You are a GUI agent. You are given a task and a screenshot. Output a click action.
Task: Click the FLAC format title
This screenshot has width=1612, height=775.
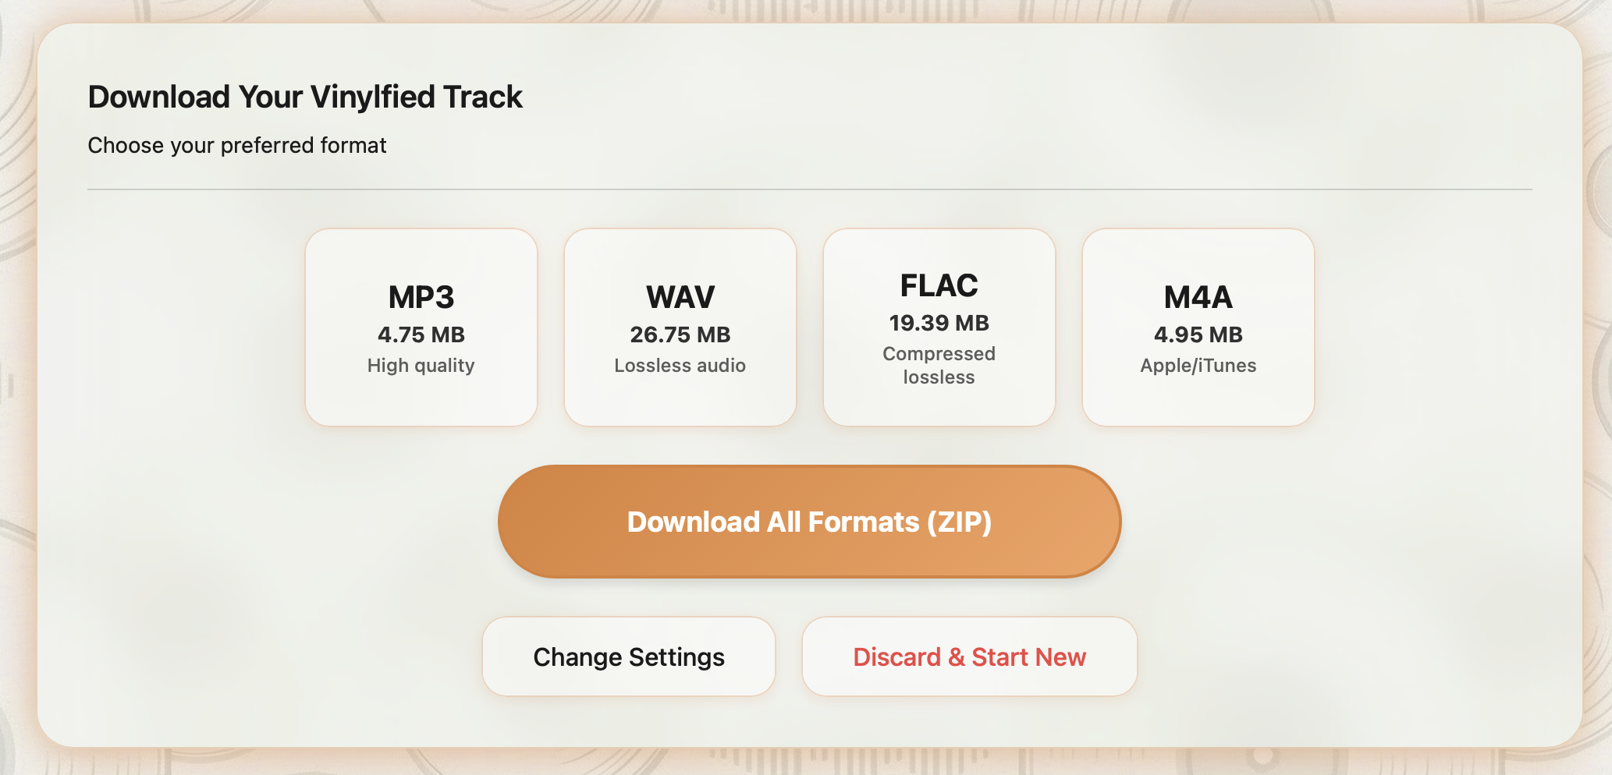tap(939, 285)
